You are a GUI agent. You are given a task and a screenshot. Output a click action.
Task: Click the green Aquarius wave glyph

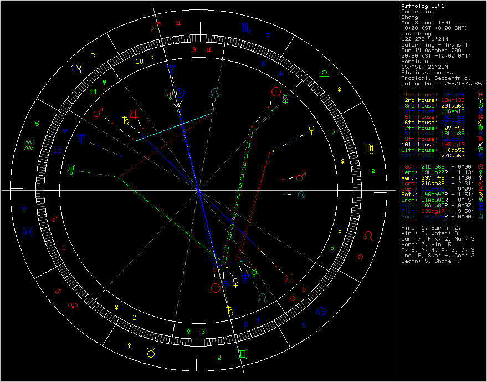tap(30, 146)
